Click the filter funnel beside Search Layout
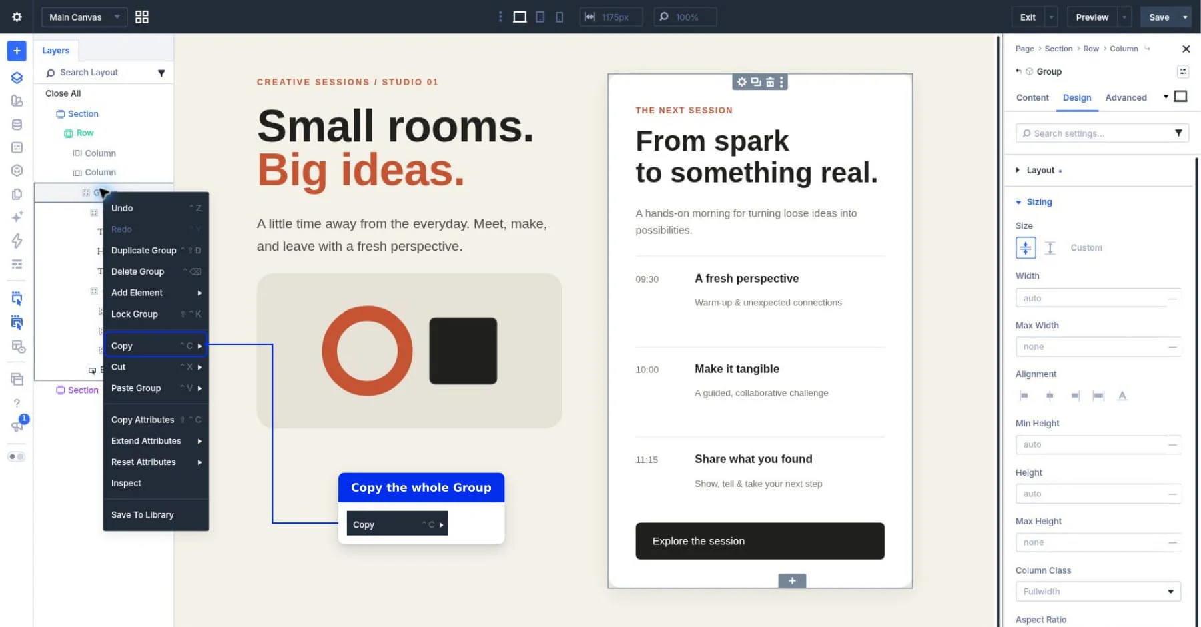 click(161, 73)
